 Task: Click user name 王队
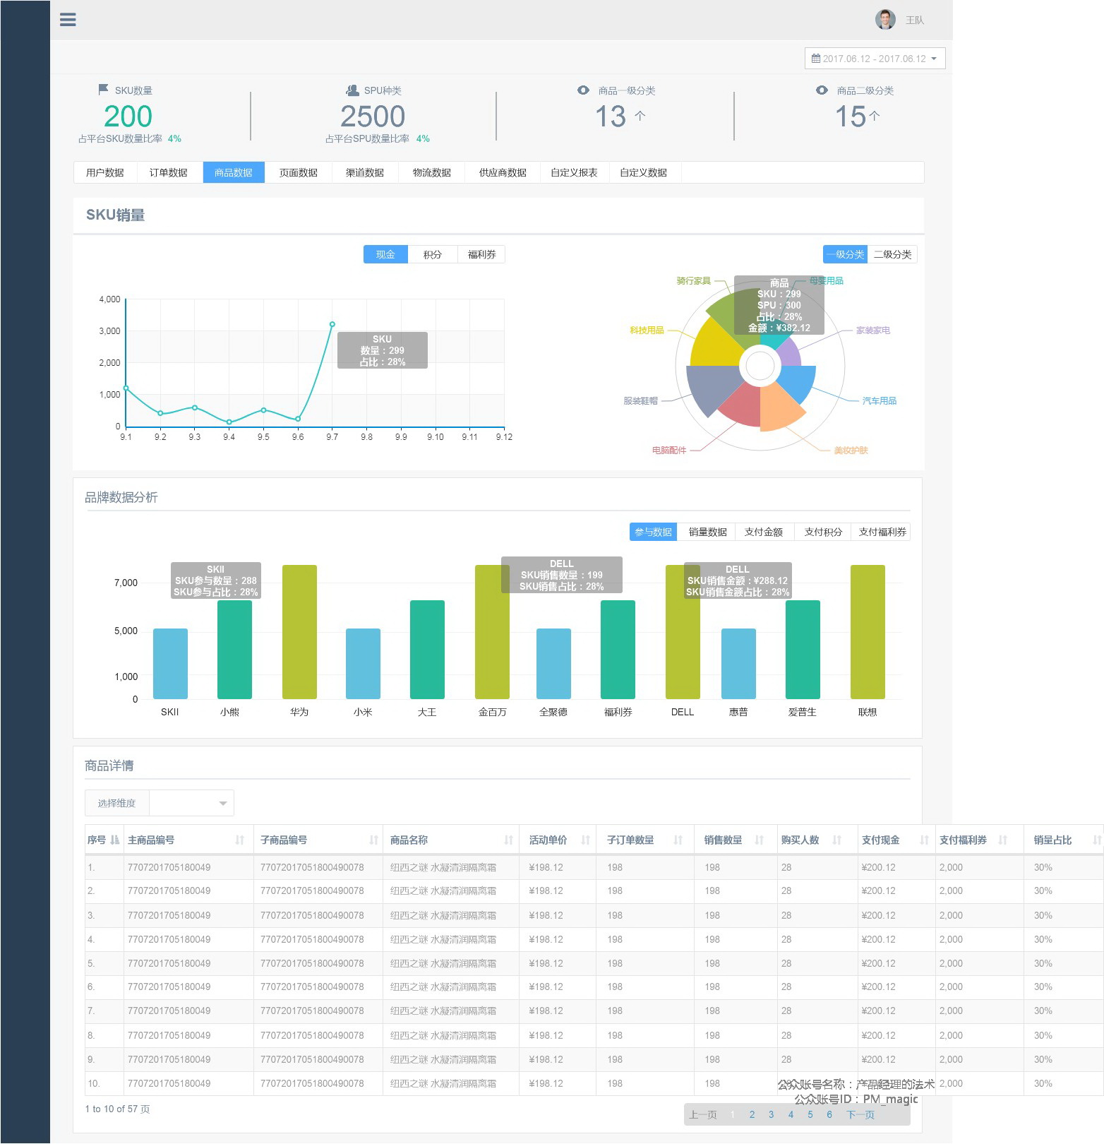coord(915,20)
